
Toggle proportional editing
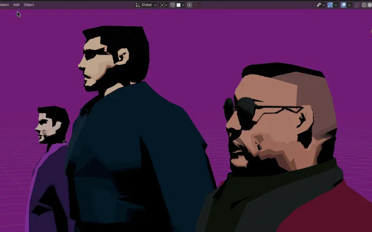pos(190,5)
